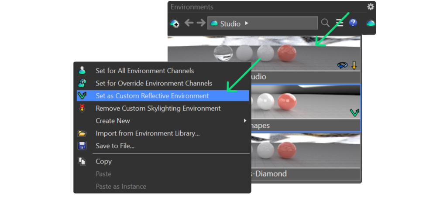Choose Set for Override Environment Channels

coord(154,83)
